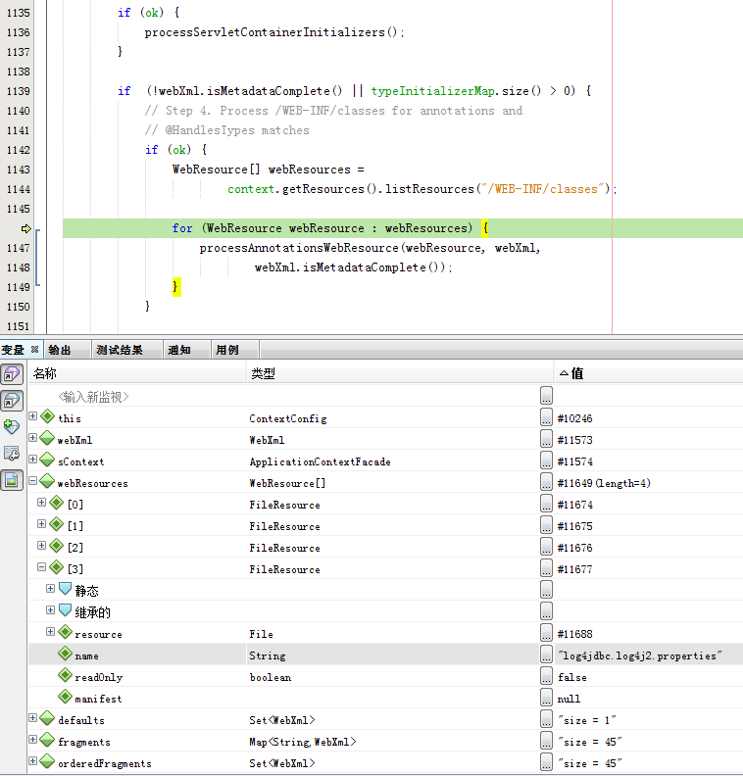
Task: Expand the orderedFragments variable node
Action: [32, 761]
